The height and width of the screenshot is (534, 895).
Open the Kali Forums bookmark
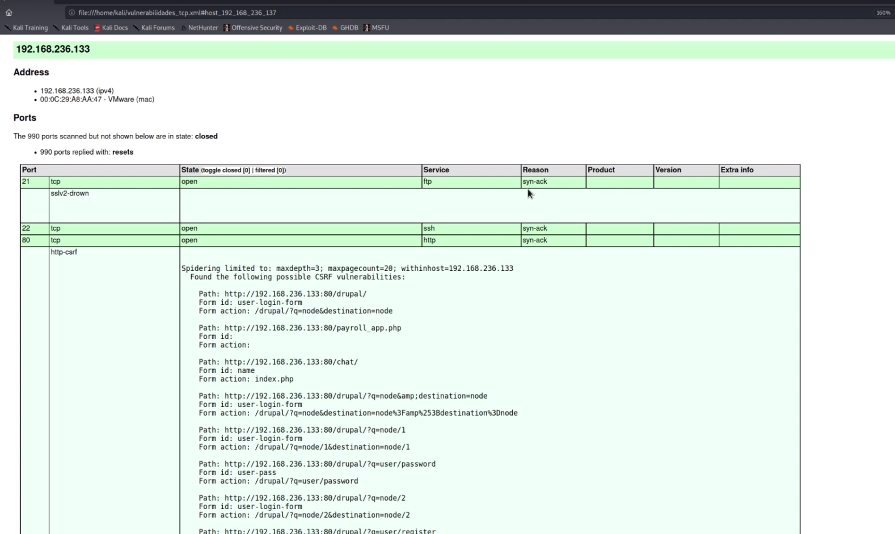(x=154, y=28)
